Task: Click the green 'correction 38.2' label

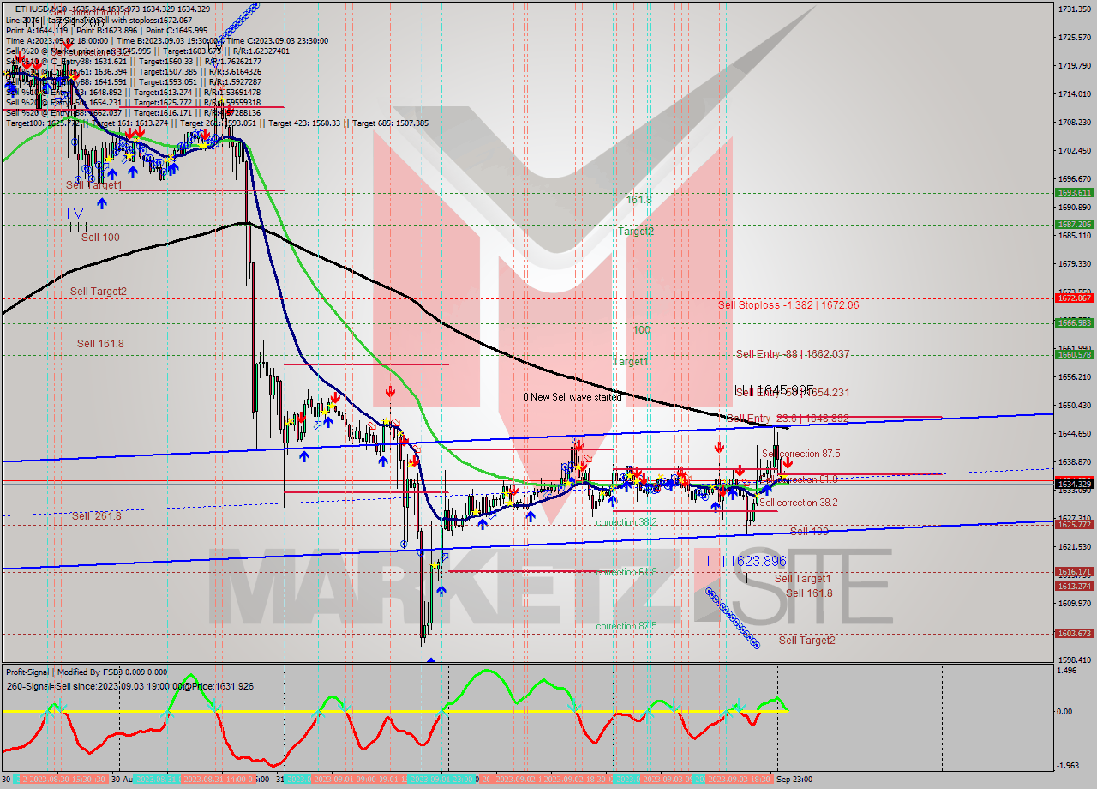Action: point(626,521)
